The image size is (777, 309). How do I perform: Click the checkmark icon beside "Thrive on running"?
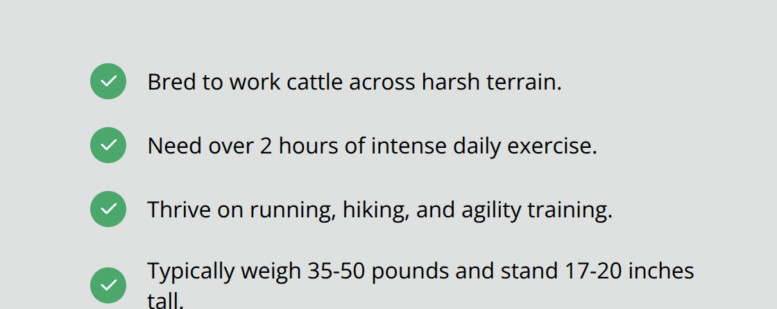(x=108, y=209)
